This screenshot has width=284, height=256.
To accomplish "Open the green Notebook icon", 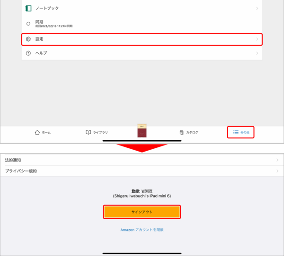I will (x=28, y=9).
